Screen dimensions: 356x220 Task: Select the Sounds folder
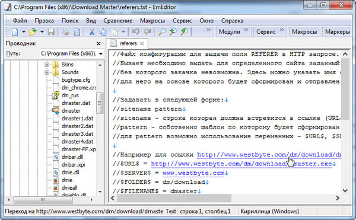point(70,72)
